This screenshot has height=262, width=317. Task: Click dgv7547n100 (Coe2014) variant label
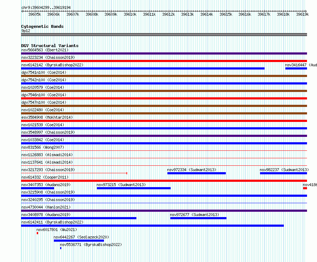[44, 102]
